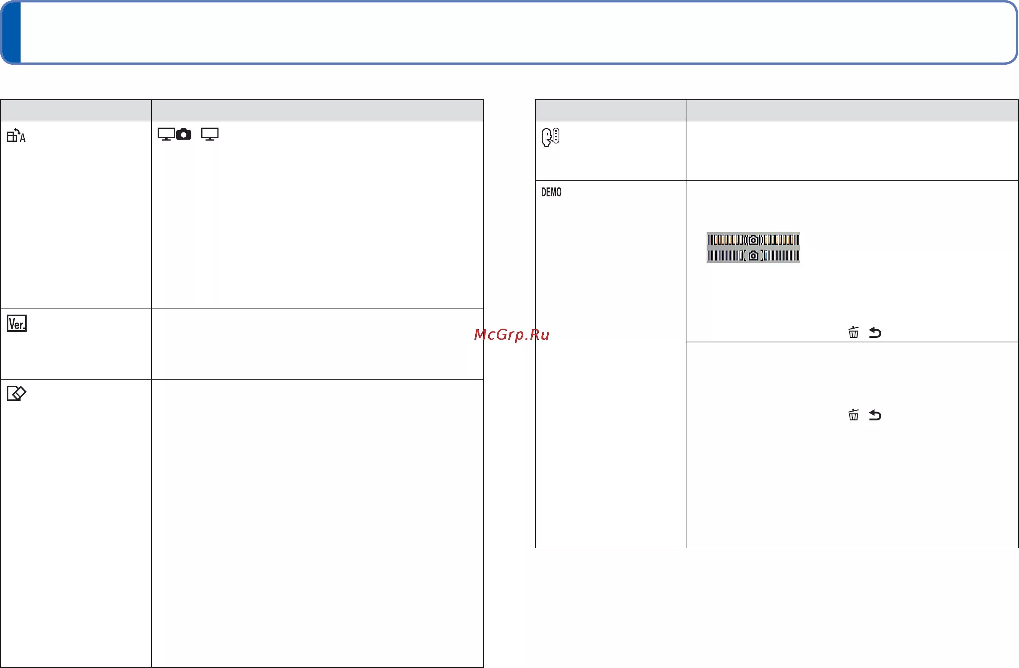This screenshot has height=668, width=1019.
Task: Click the upper return arrow icon
Action: pyautogui.click(x=875, y=332)
